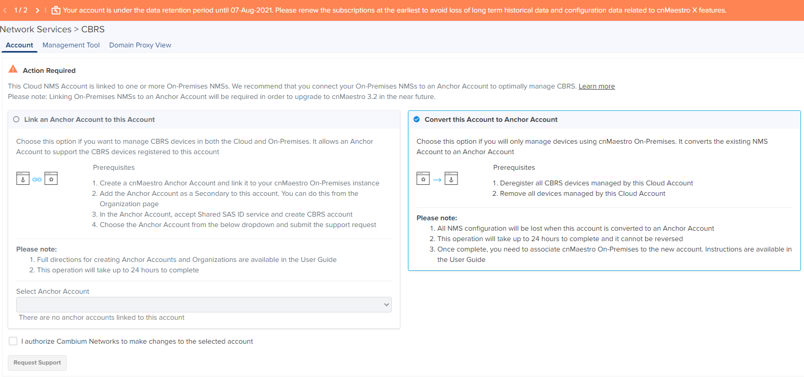This screenshot has width=804, height=377.
Task: Click the Network Services > CBRS breadcrumb heading
Action: click(x=52, y=30)
